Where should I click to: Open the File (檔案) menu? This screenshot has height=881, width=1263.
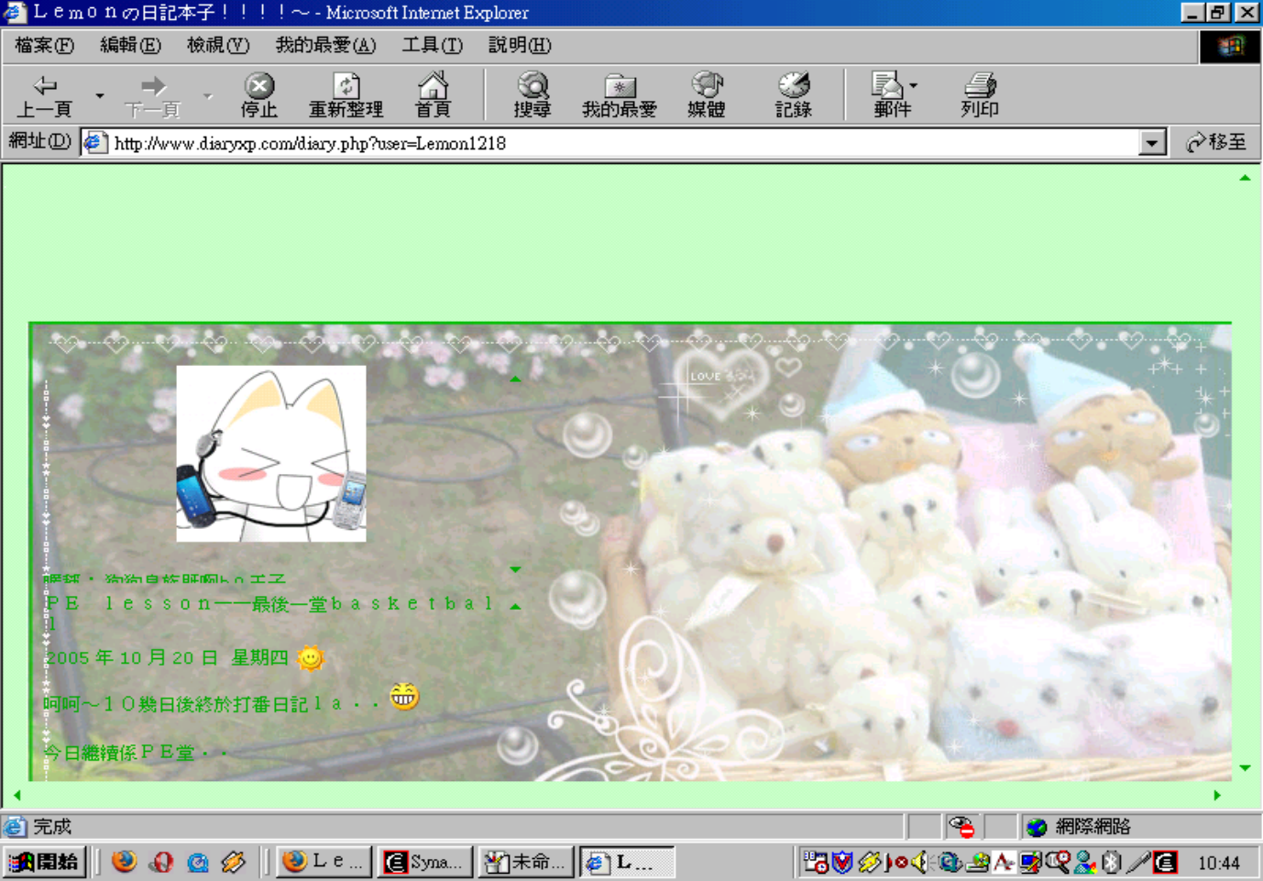[x=44, y=45]
